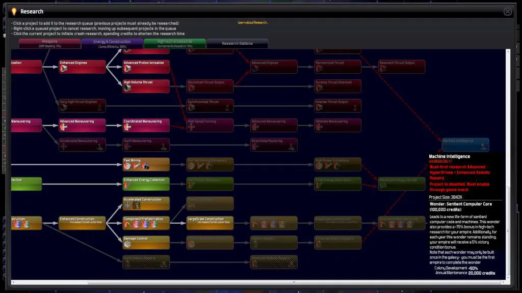
Task: Switch to the Weapons tab
Action: click(49, 44)
